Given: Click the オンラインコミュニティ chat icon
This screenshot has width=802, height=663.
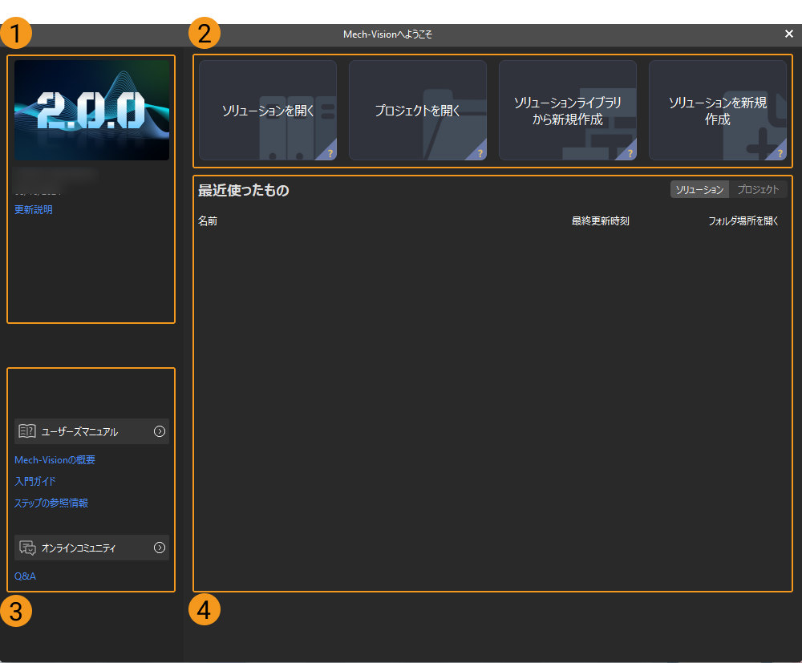Looking at the screenshot, I should tap(27, 548).
